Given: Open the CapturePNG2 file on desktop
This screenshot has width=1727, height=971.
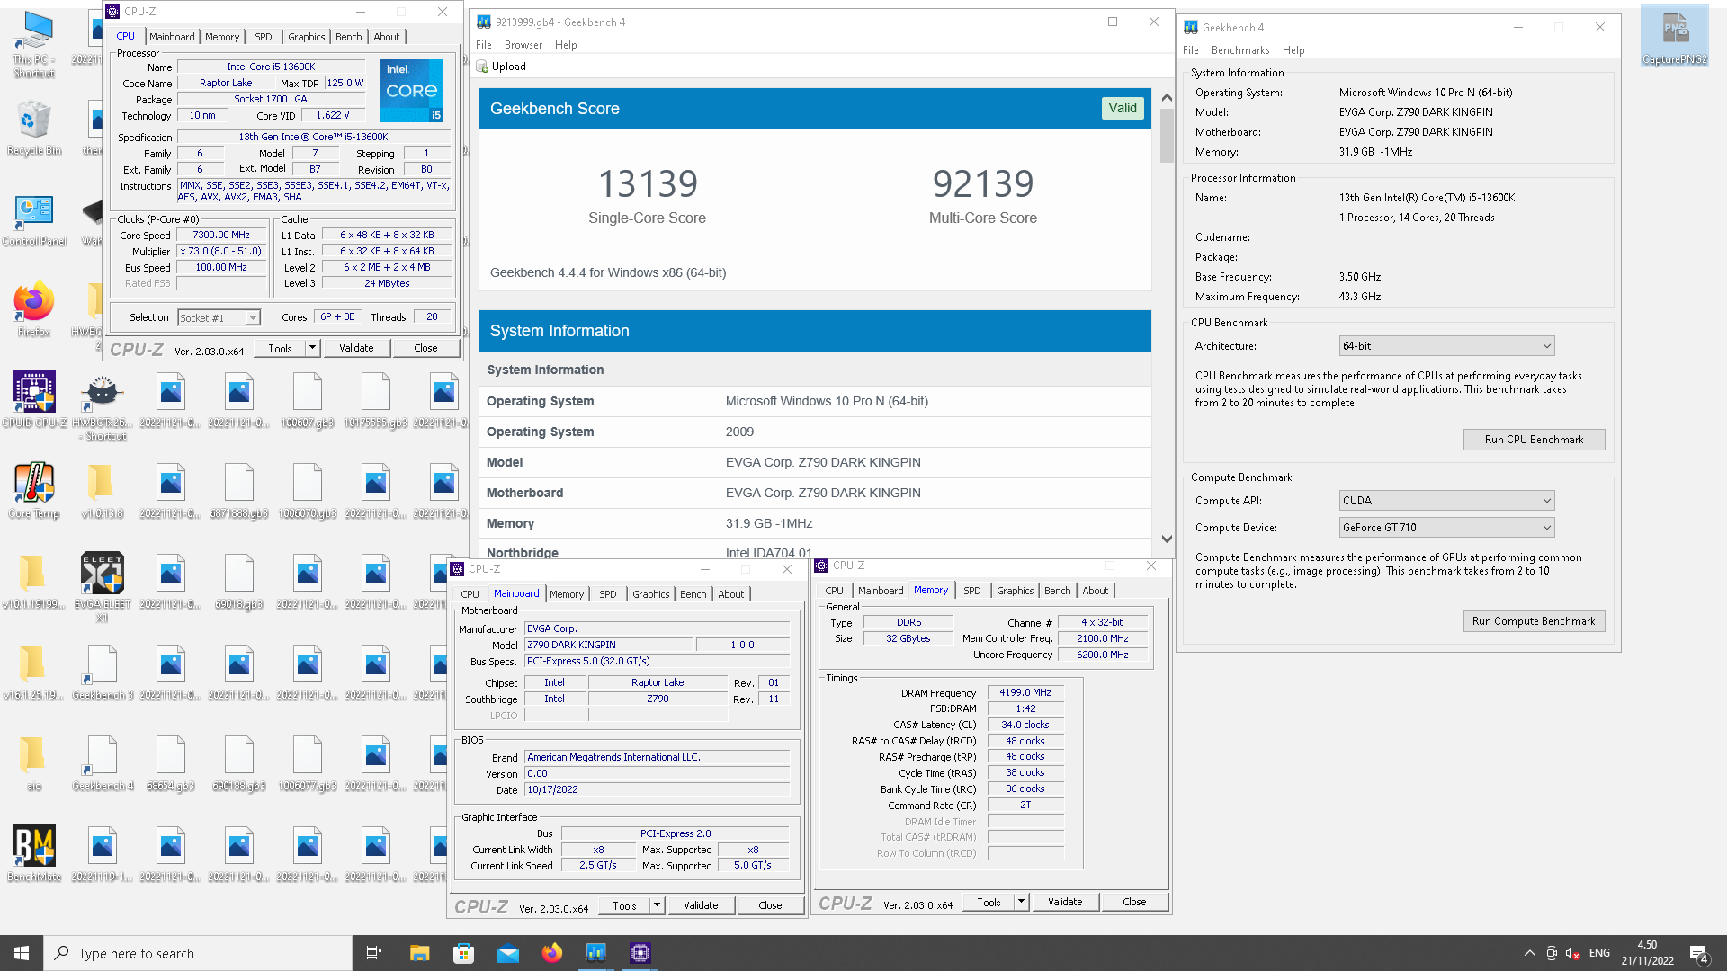Looking at the screenshot, I should (1675, 38).
